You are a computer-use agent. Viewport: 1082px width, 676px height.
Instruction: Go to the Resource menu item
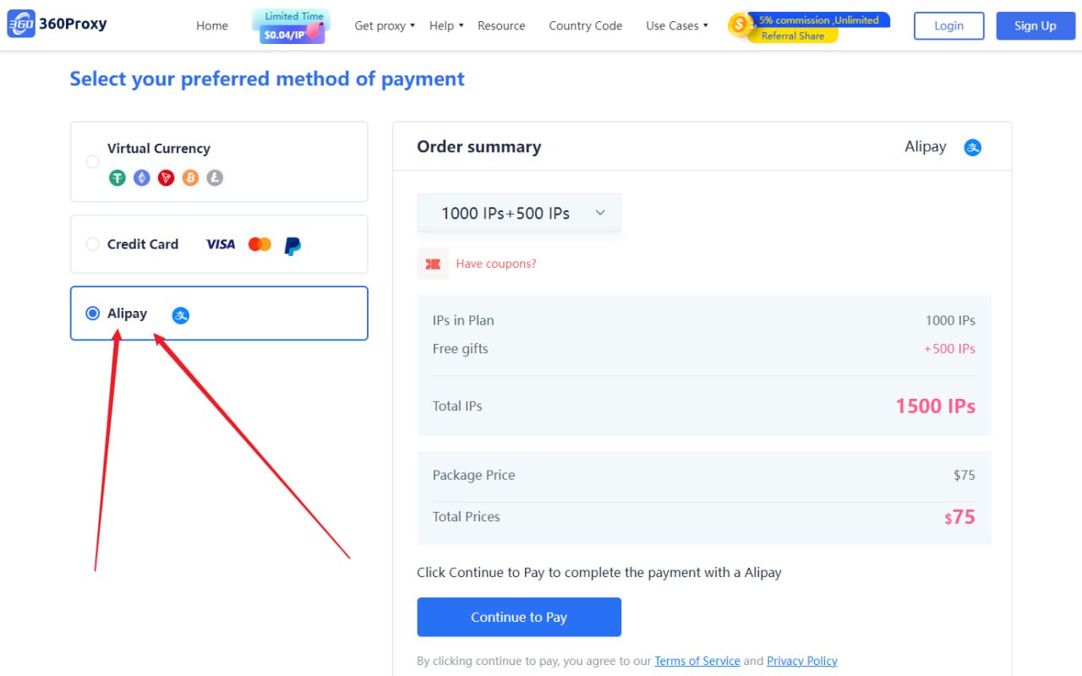pyautogui.click(x=501, y=26)
